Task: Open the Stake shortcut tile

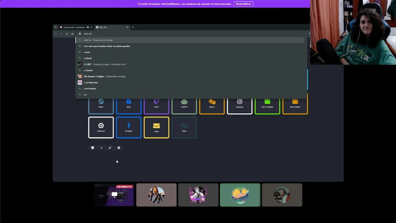Action: pyautogui.click(x=184, y=127)
